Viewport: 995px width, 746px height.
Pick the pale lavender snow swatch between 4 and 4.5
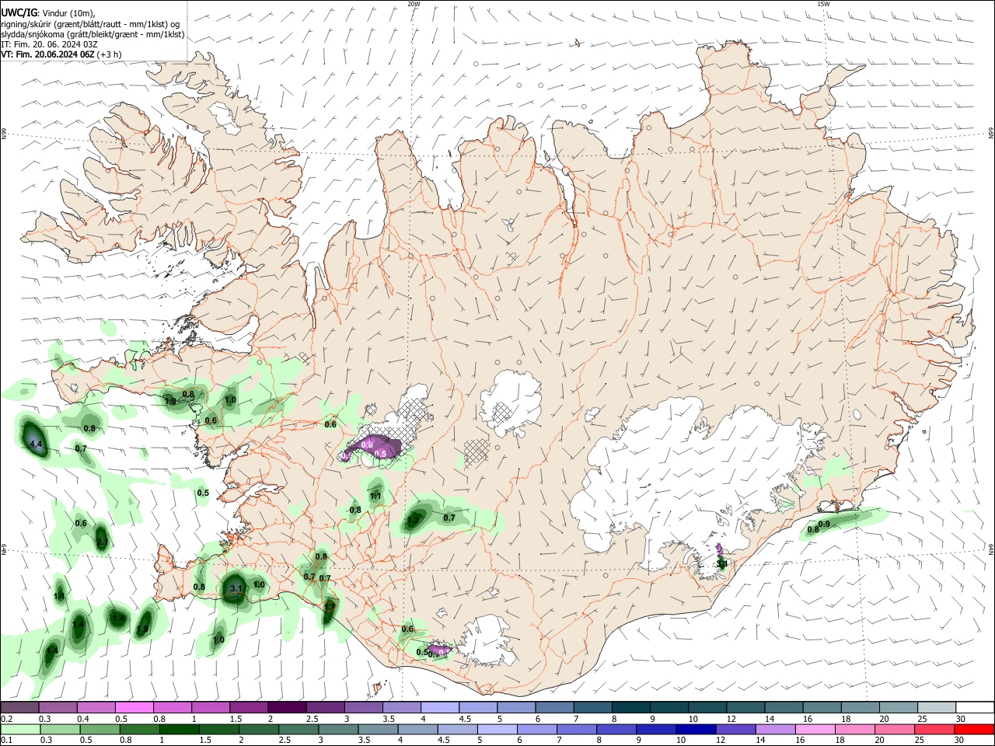(440, 707)
